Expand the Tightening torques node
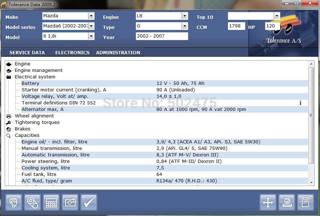This screenshot has width=320, height=216. (37, 122)
